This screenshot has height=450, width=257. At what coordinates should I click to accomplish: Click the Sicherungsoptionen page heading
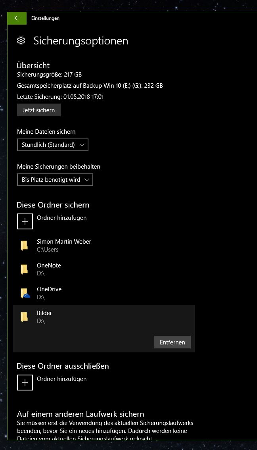pos(81,41)
